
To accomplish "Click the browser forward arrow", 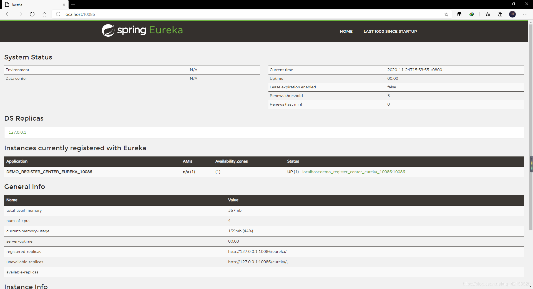I will pyautogui.click(x=20, y=14).
